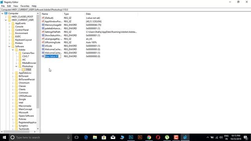The height and width of the screenshot is (141, 251).
Task: Open the Favorites menu
Action: click(25, 6)
